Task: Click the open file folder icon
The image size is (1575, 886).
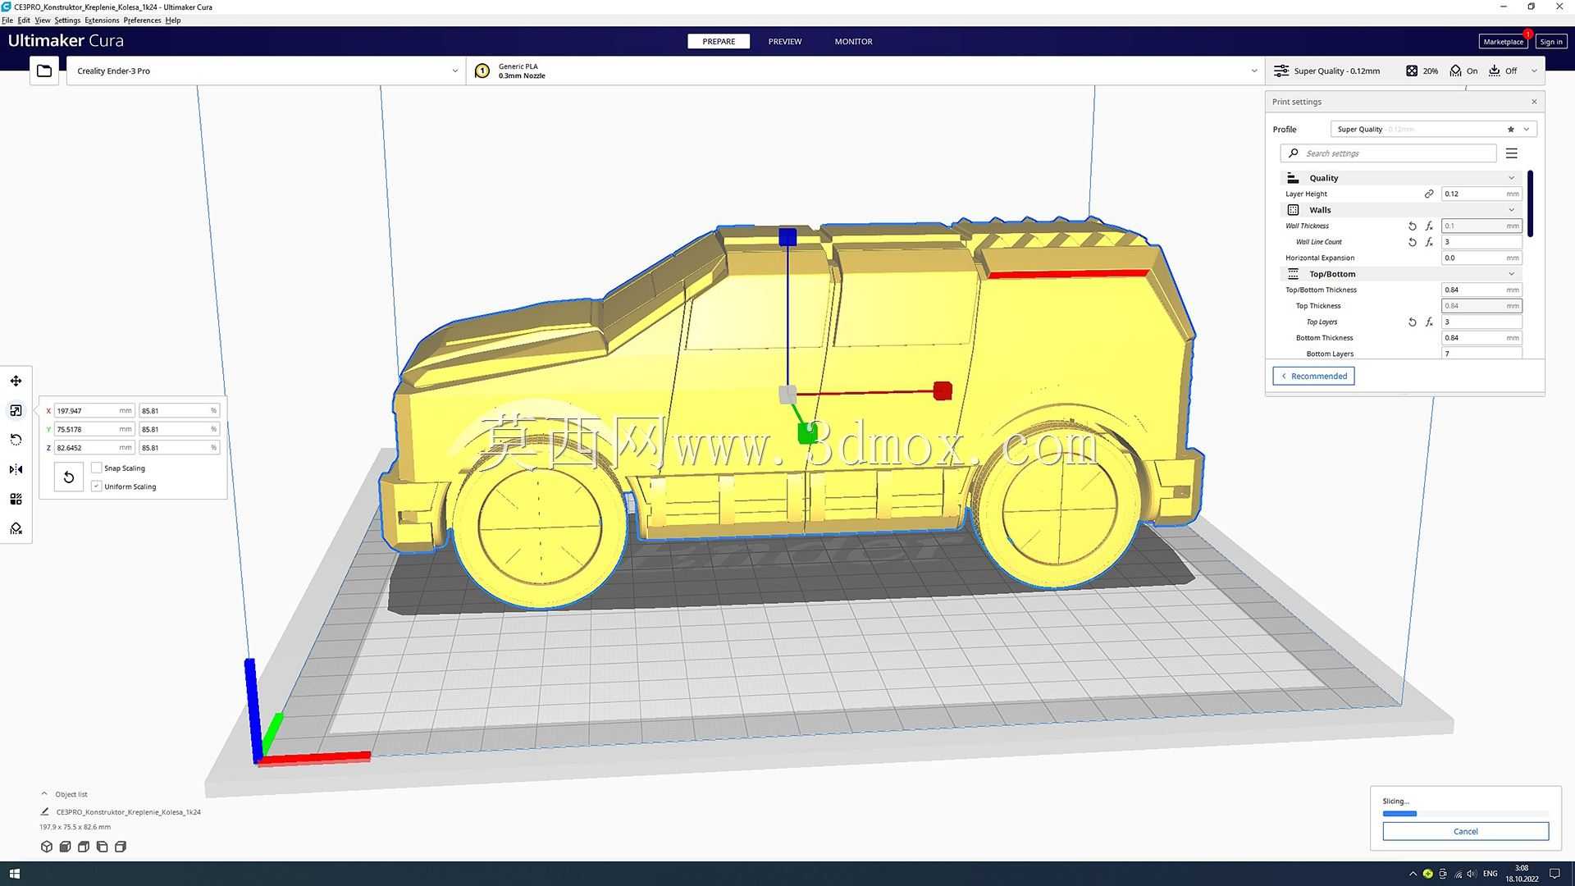Action: click(x=44, y=71)
